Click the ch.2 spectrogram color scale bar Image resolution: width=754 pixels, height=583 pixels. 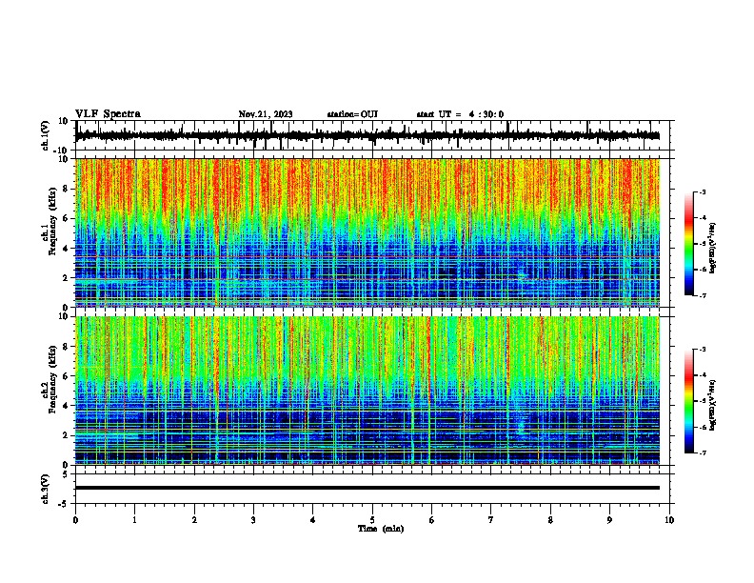tap(688, 401)
